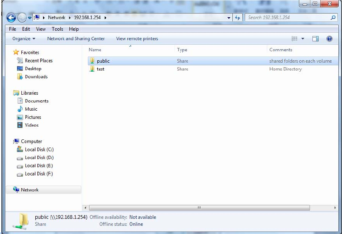Click the Back navigation arrow button
This screenshot has height=234, width=342.
point(11,18)
